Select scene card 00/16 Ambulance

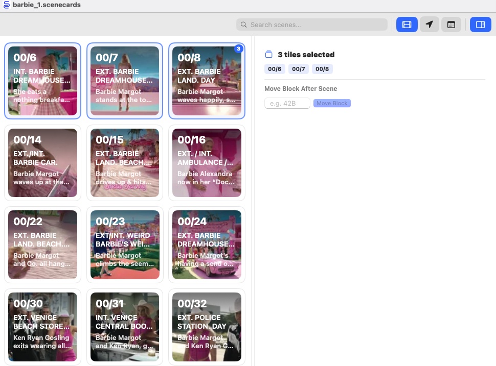[207, 163]
